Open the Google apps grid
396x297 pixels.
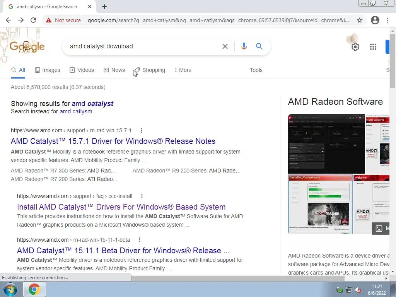point(373,47)
